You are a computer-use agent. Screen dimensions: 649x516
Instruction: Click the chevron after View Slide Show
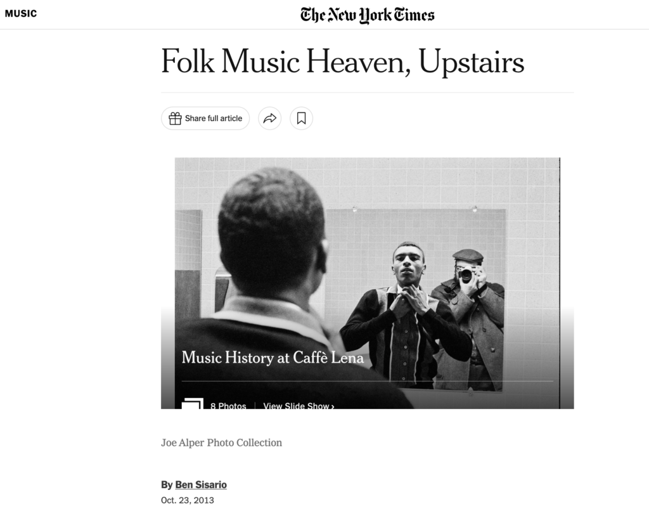click(x=332, y=406)
